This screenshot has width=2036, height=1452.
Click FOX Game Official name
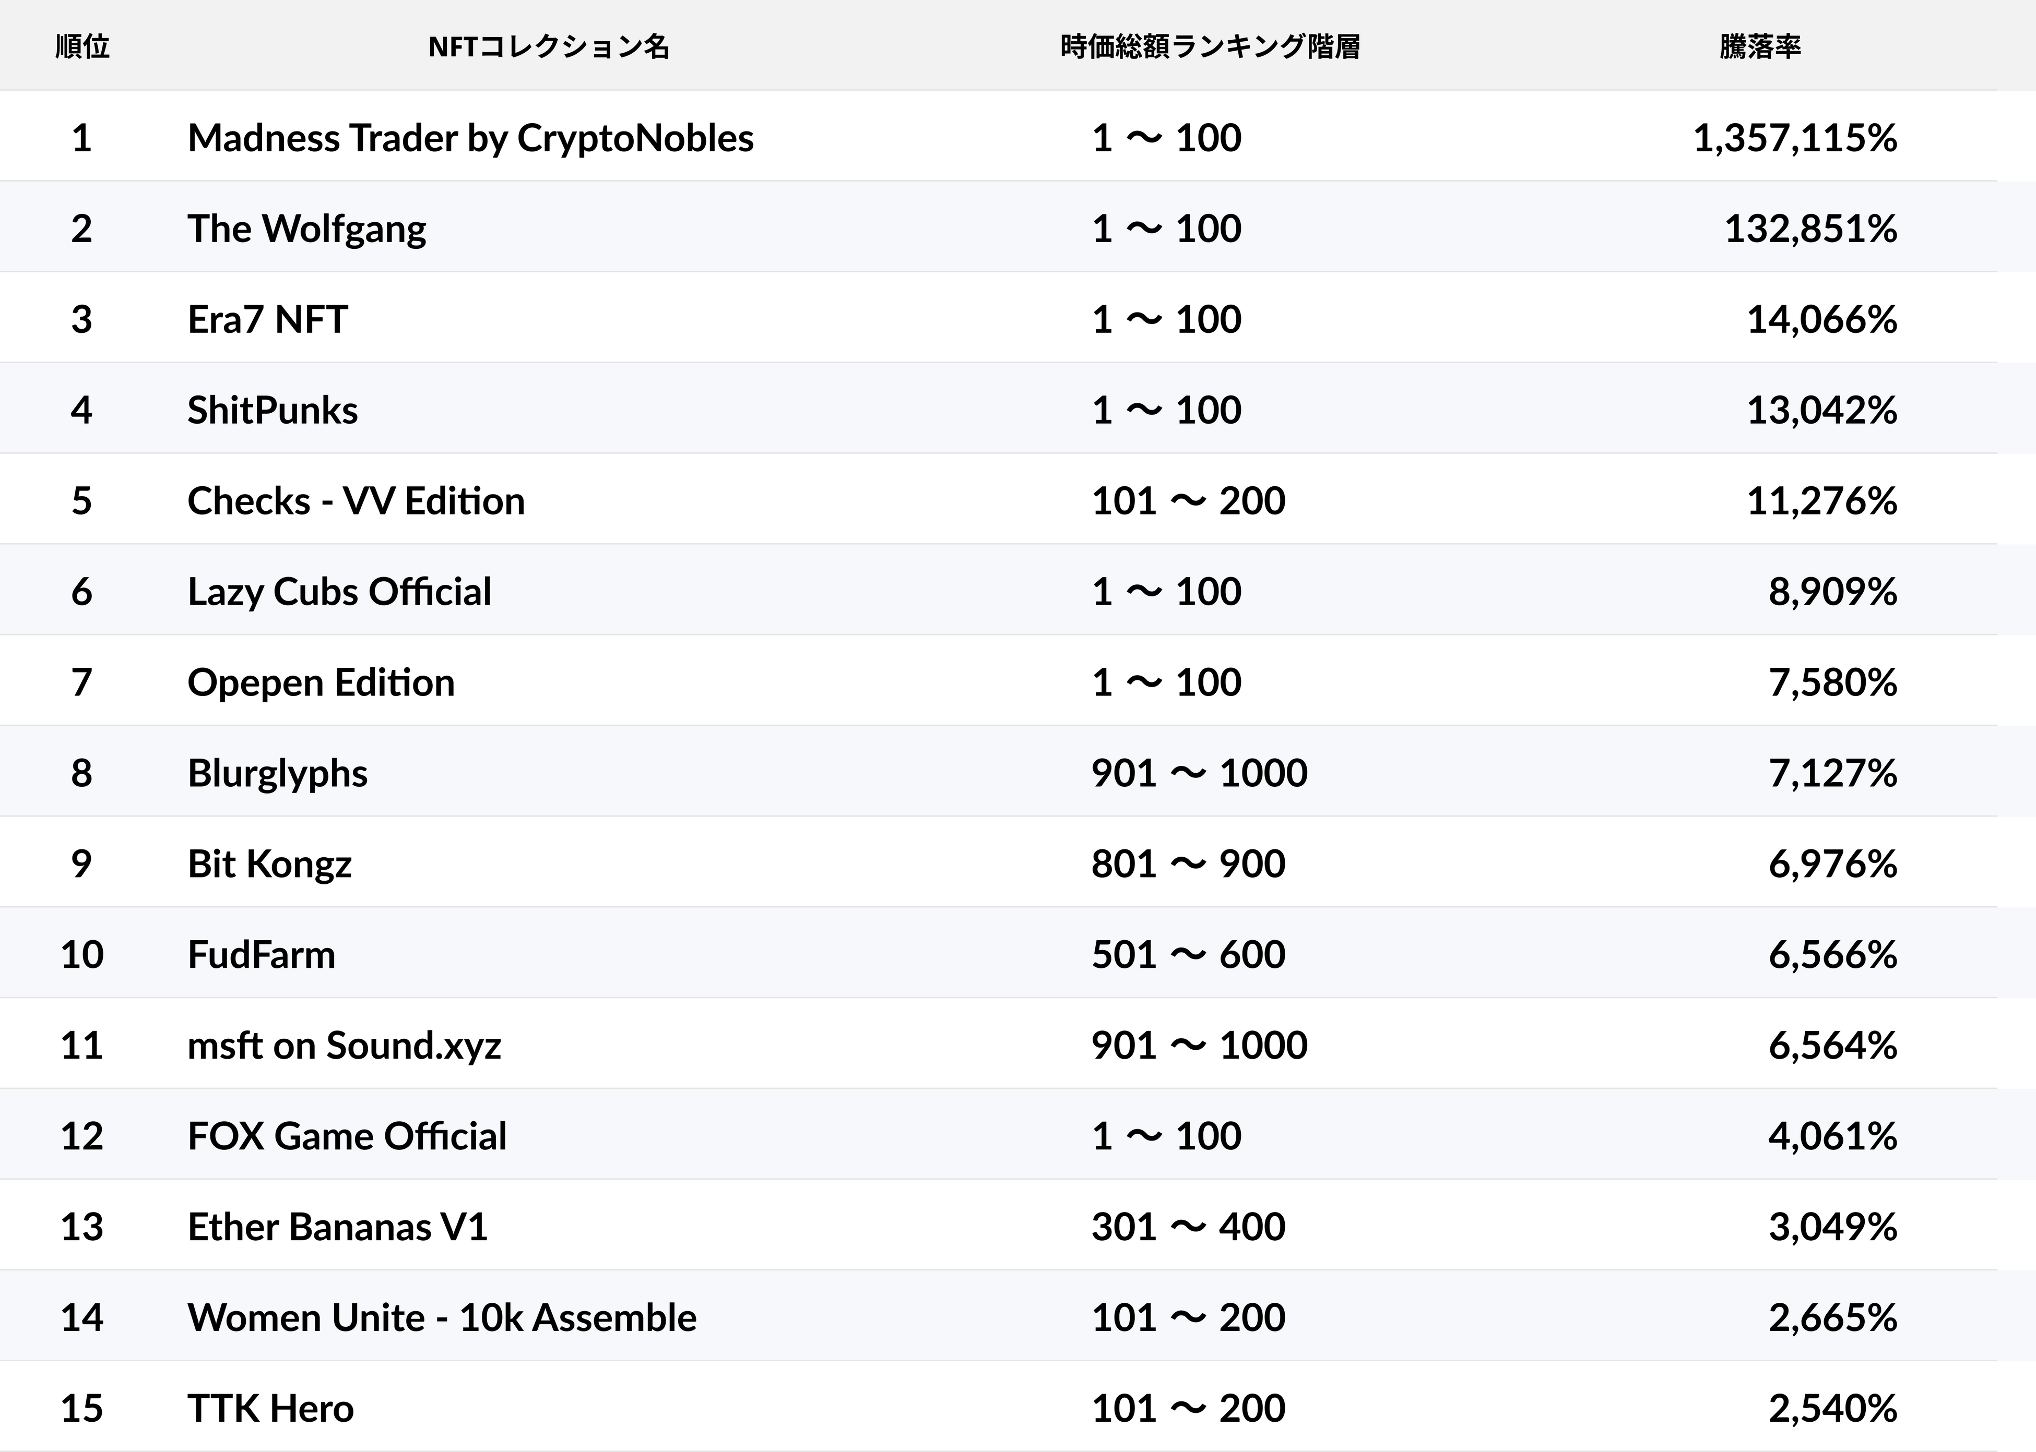[x=347, y=1136]
